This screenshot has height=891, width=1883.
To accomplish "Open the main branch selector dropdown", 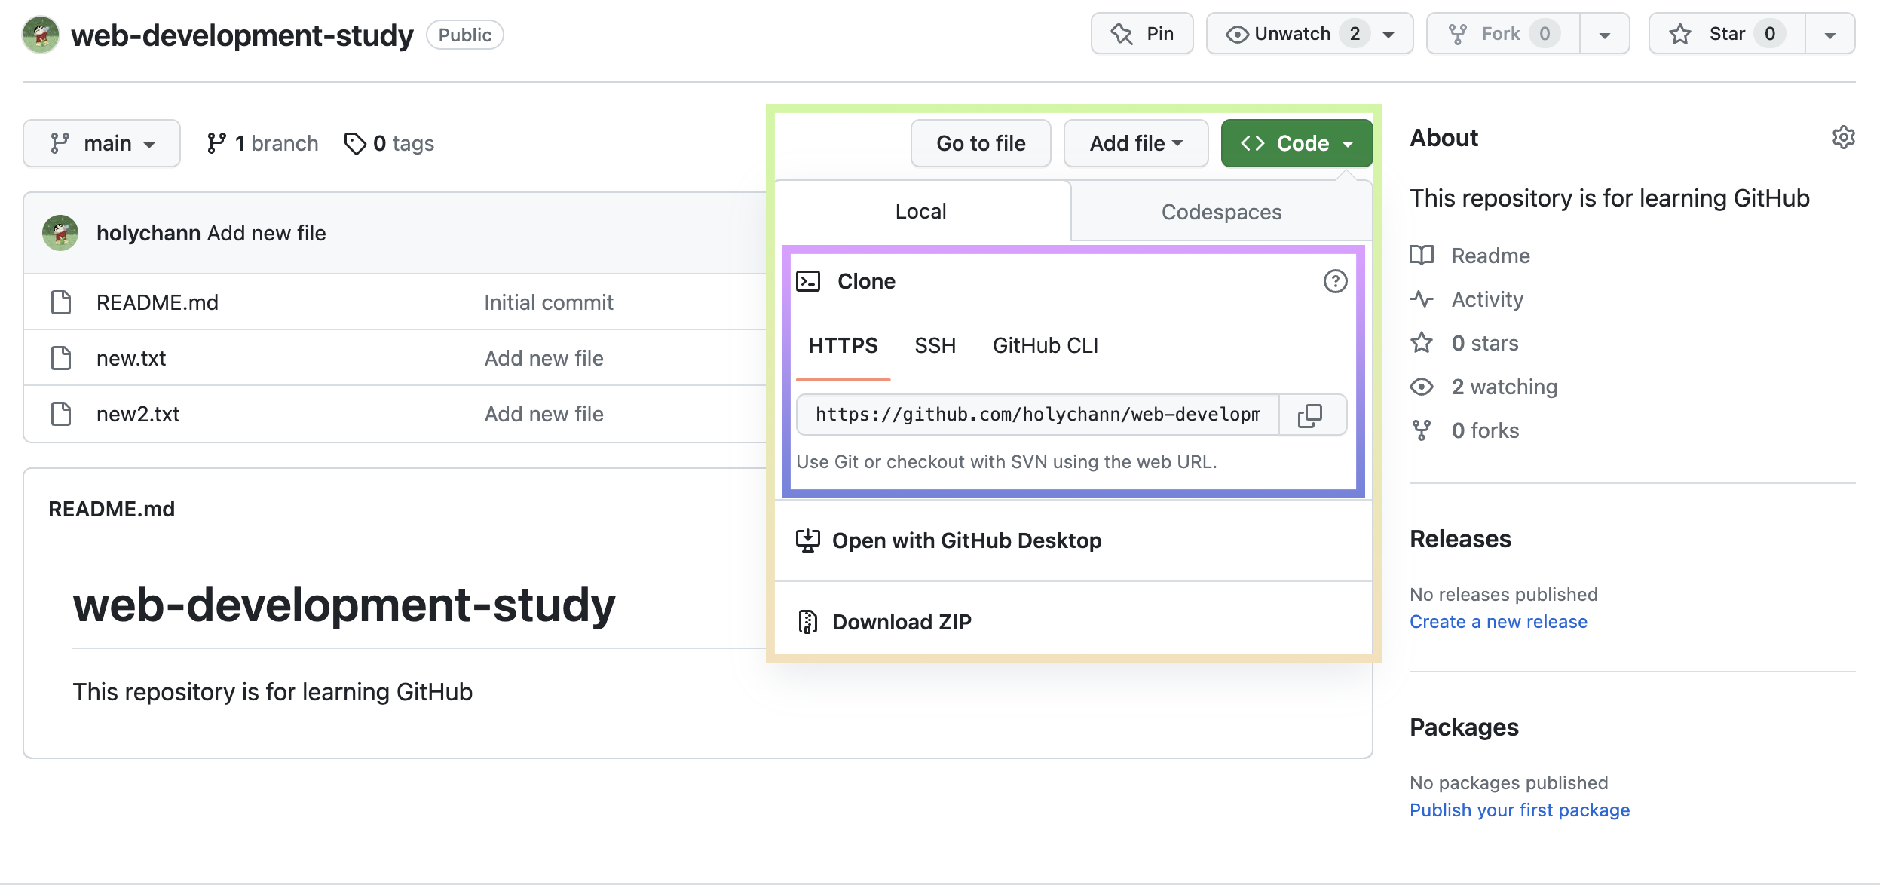I will (x=102, y=143).
